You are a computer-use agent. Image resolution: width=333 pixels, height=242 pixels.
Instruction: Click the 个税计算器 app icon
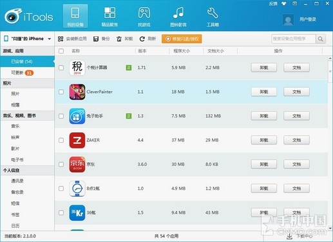click(77, 68)
